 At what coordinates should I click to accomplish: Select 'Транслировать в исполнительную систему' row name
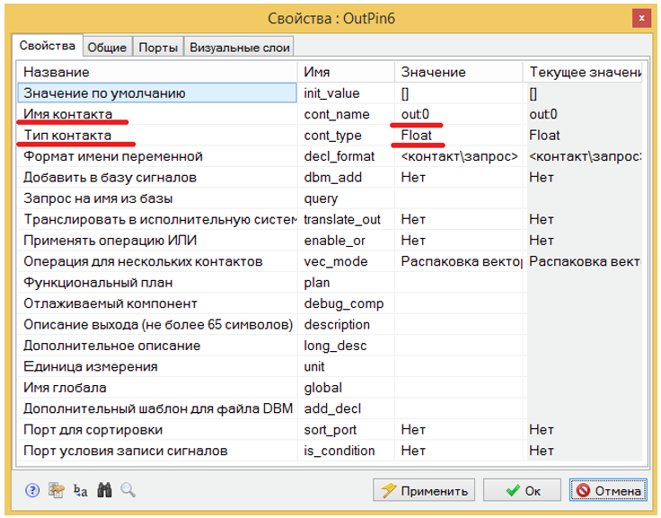click(x=157, y=220)
